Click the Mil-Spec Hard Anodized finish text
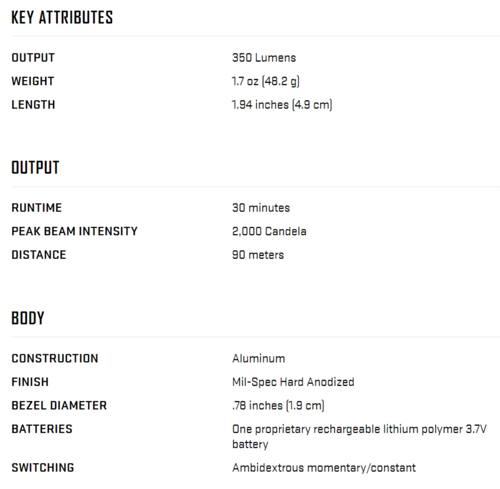500x489 pixels. (293, 382)
